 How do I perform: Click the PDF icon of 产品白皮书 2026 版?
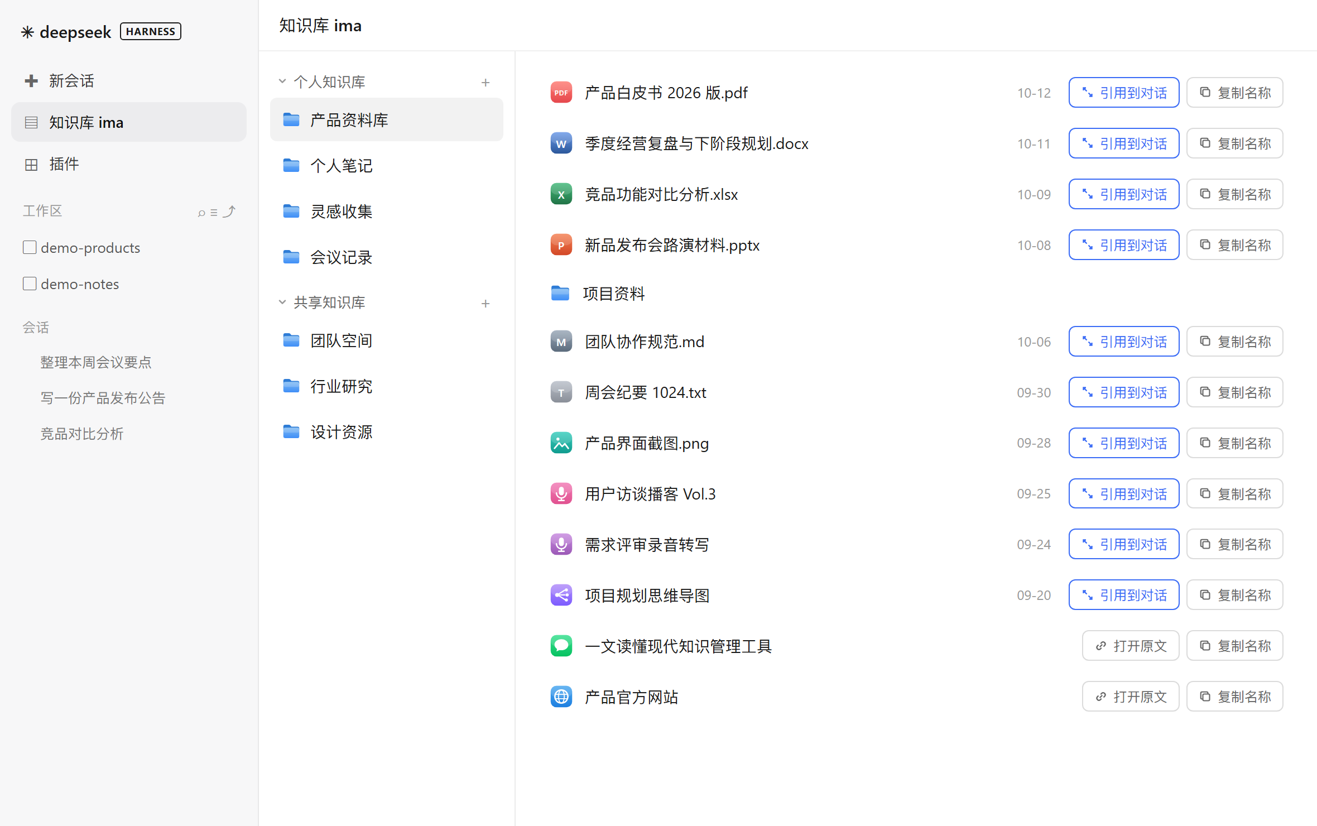coord(561,93)
